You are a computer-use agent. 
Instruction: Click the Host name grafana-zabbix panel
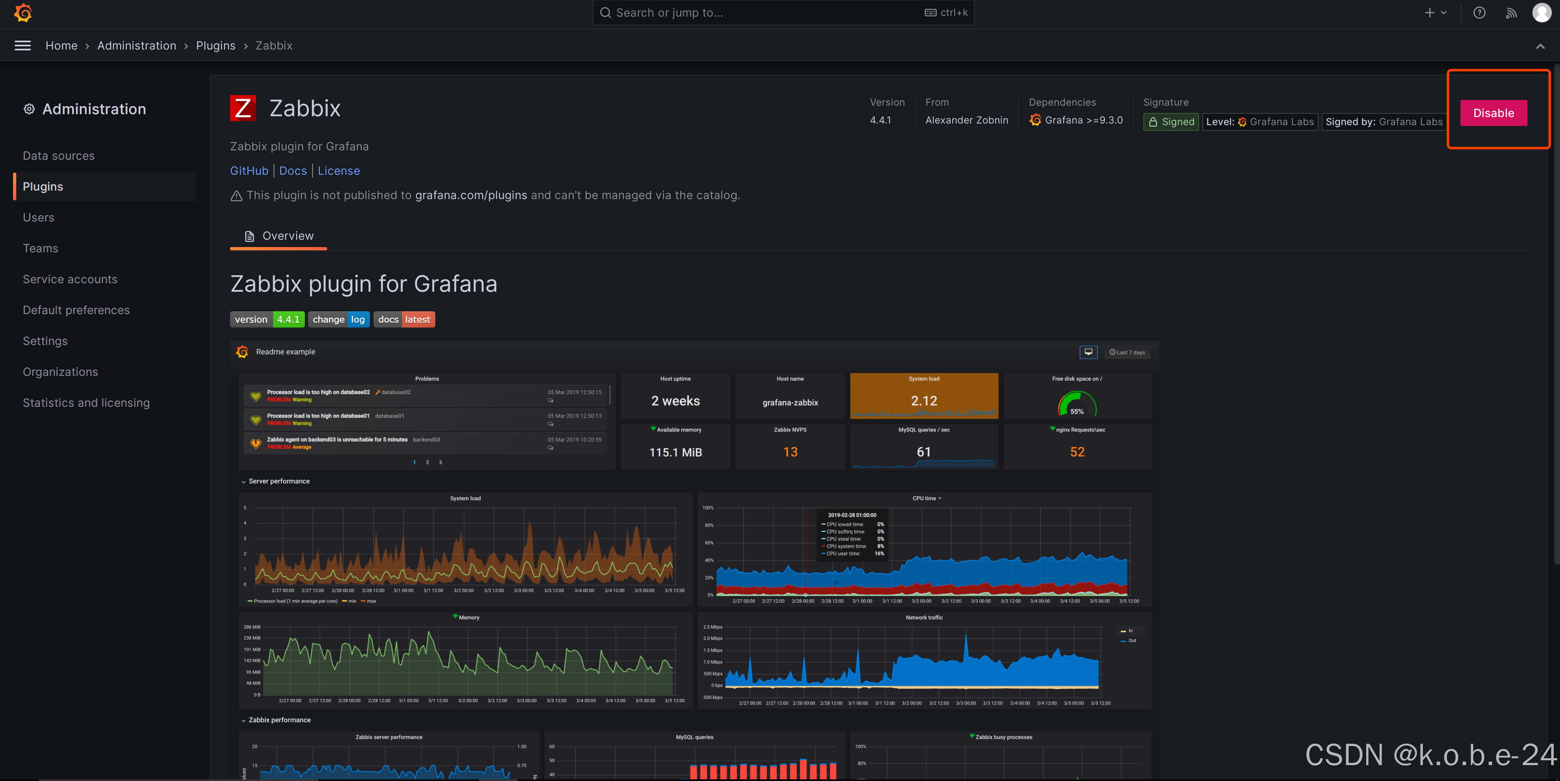point(790,396)
